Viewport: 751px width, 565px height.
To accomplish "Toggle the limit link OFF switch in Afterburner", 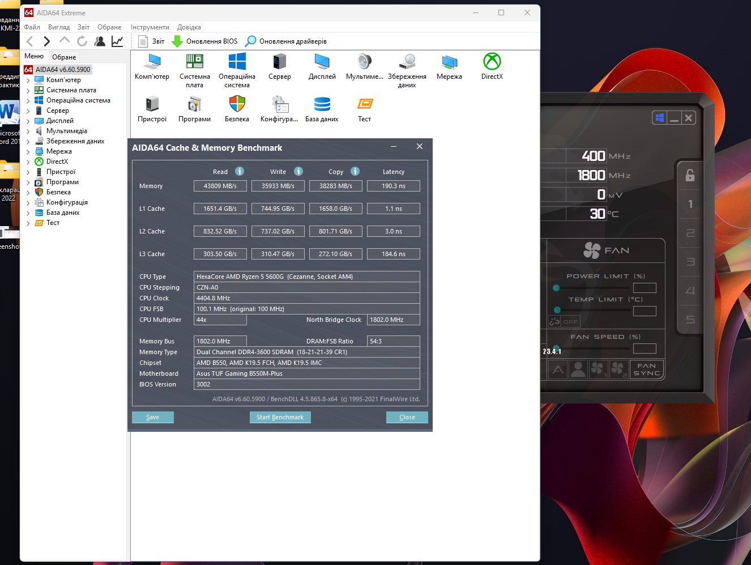I will click(x=564, y=321).
